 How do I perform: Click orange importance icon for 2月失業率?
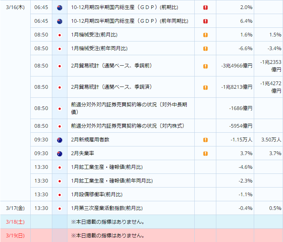point(205,154)
